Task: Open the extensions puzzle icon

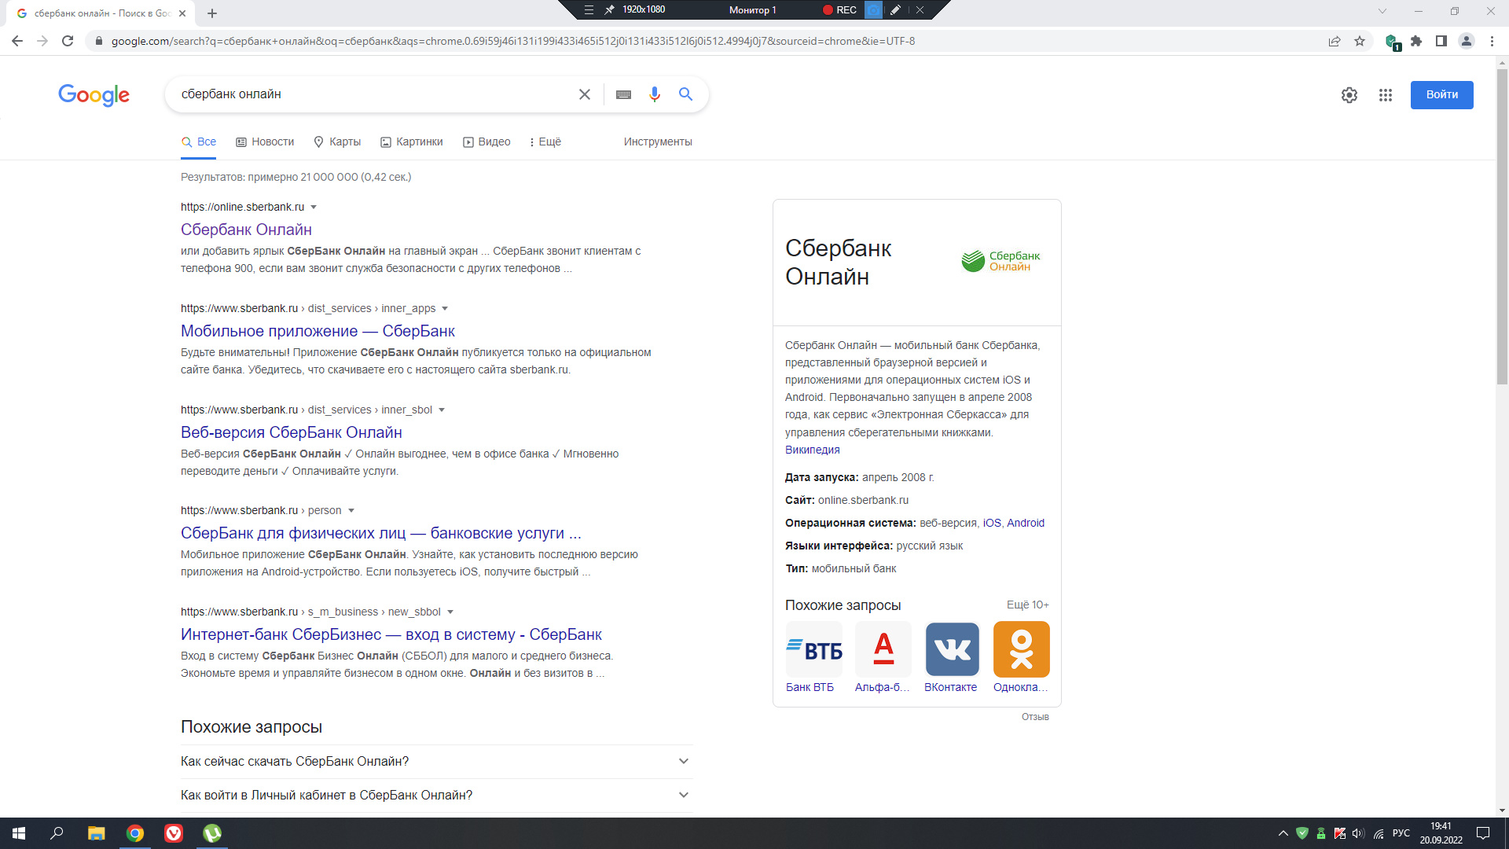Action: pos(1416,41)
